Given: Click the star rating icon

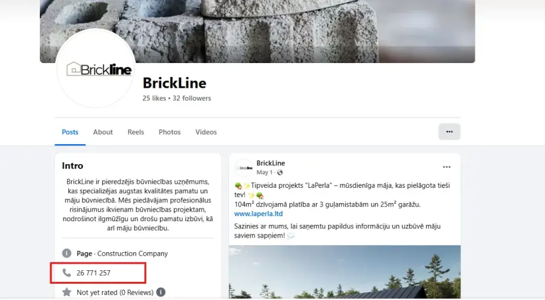Looking at the screenshot, I should point(67,292).
